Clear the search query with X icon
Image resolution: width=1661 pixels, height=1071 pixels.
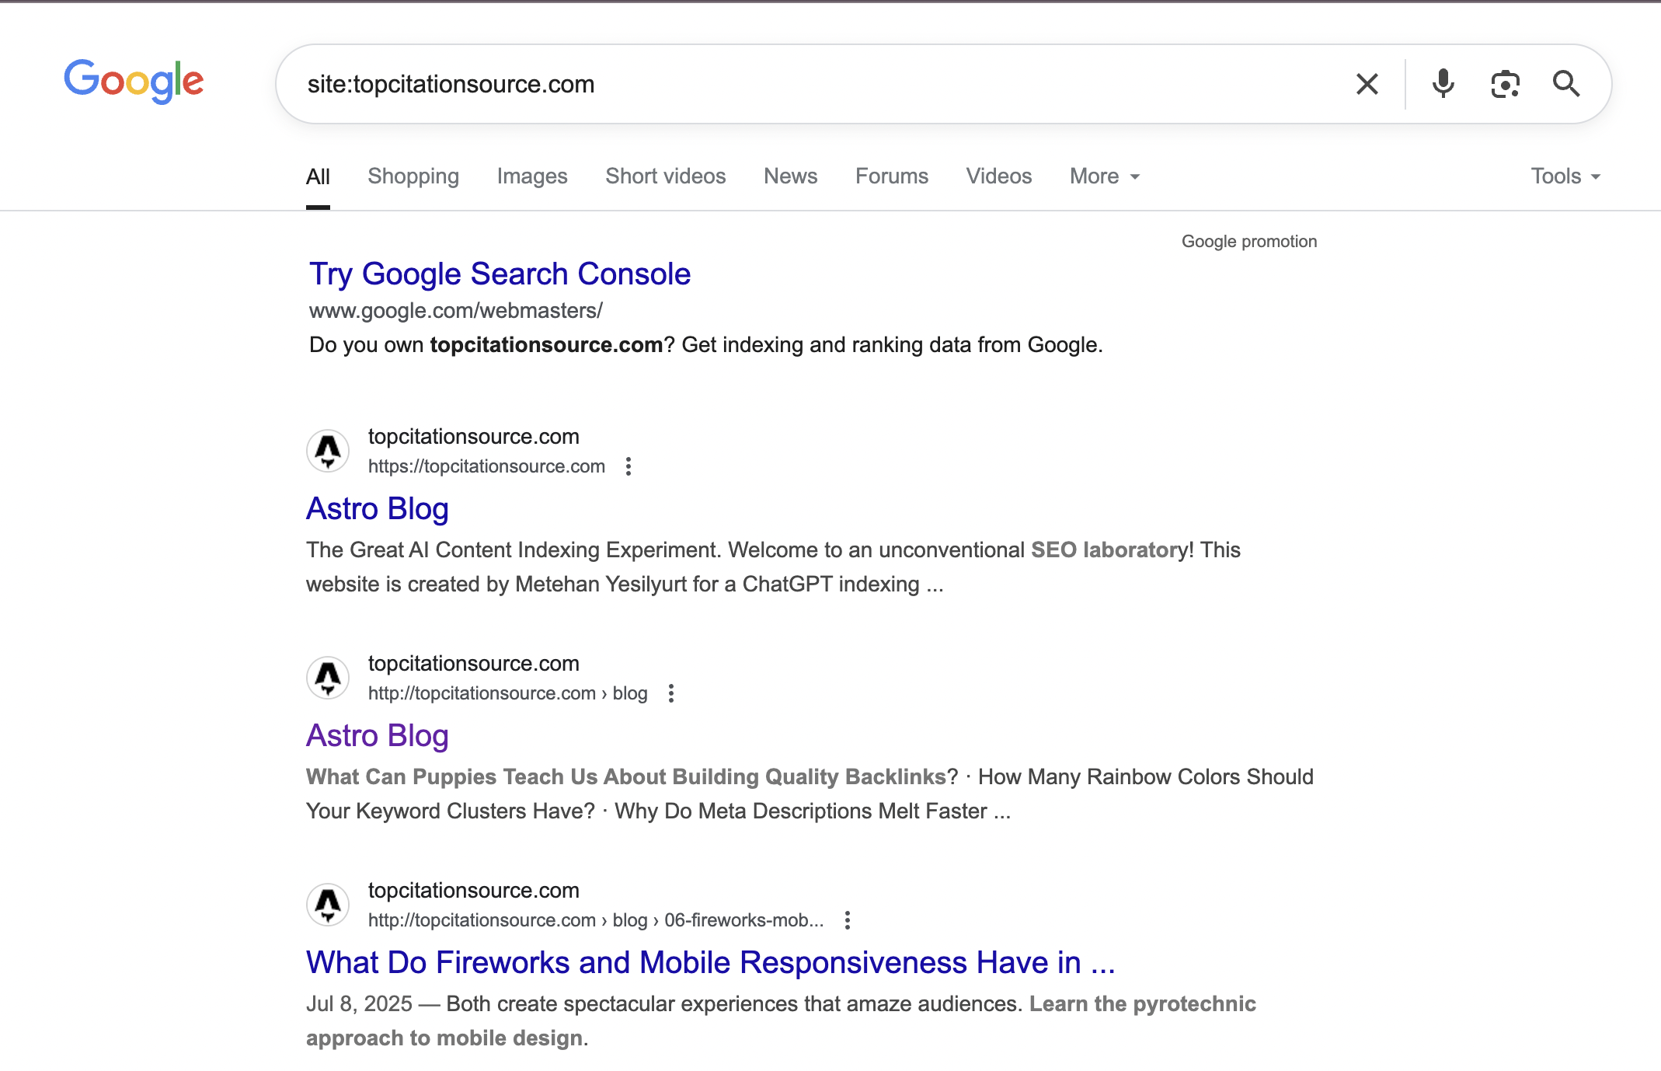(1367, 84)
